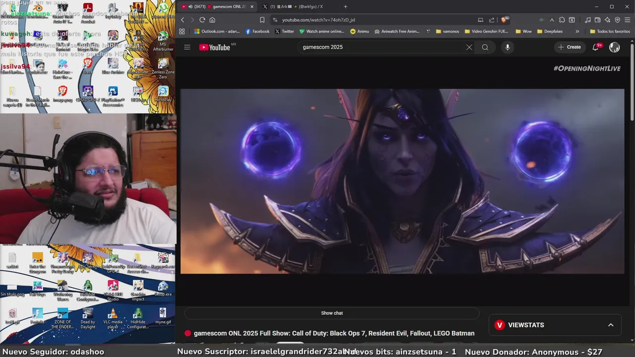The width and height of the screenshot is (635, 357).
Task: Select the ZONE OF THE ENDERS desktop icon
Action: coord(63,318)
